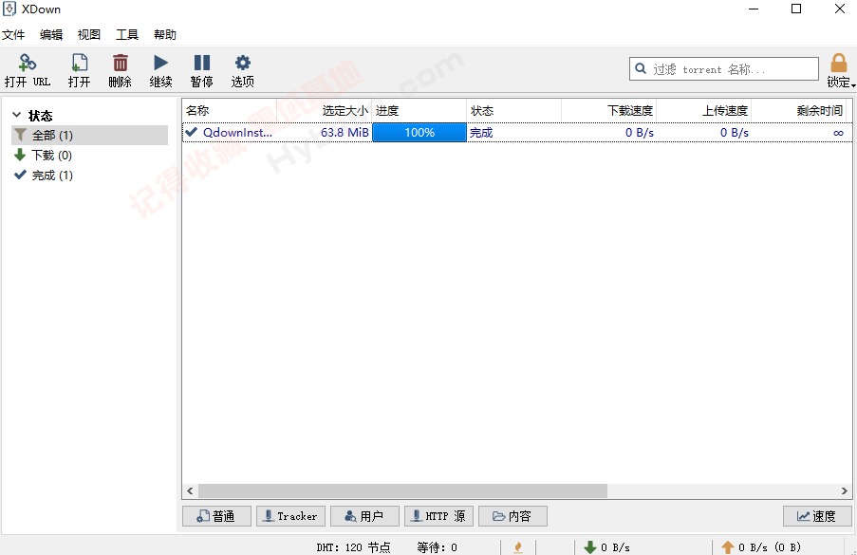Open the 帮助 menu
Image resolution: width=857 pixels, height=555 pixels.
[165, 35]
